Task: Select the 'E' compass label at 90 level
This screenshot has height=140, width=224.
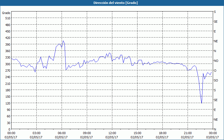Action: click(x=215, y=110)
